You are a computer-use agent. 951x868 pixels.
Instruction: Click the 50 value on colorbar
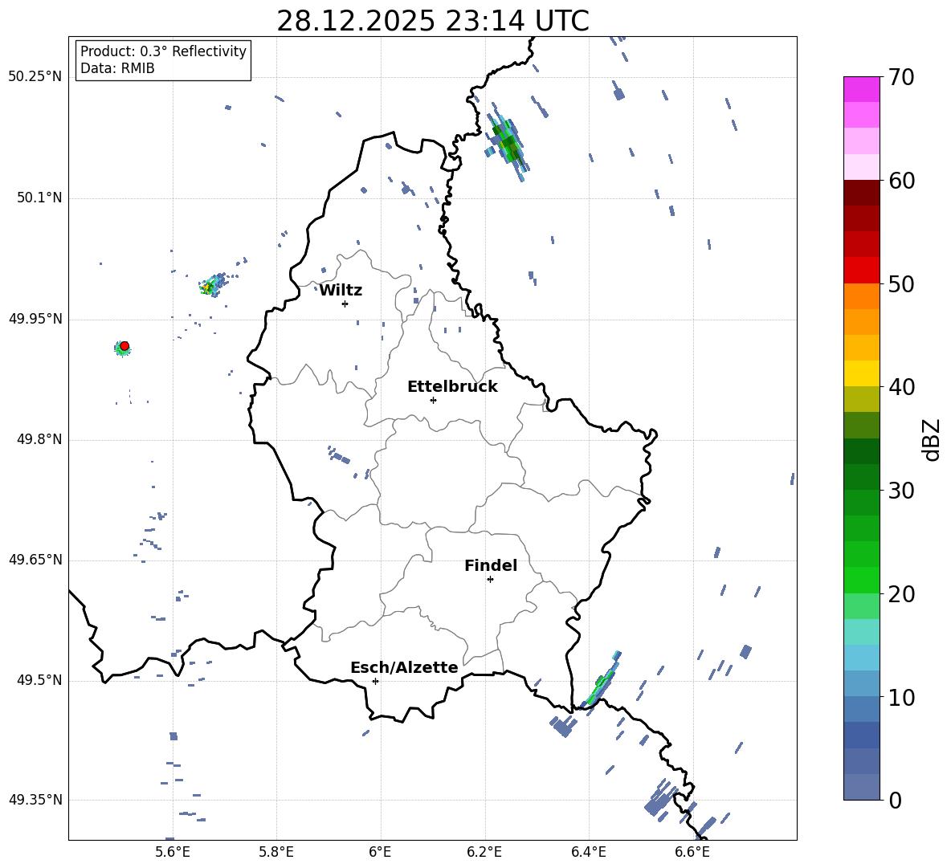901,284
